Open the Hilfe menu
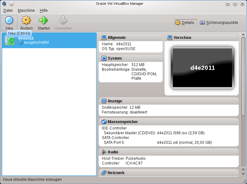The width and height of the screenshot is (247, 184). pyautogui.click(x=44, y=11)
